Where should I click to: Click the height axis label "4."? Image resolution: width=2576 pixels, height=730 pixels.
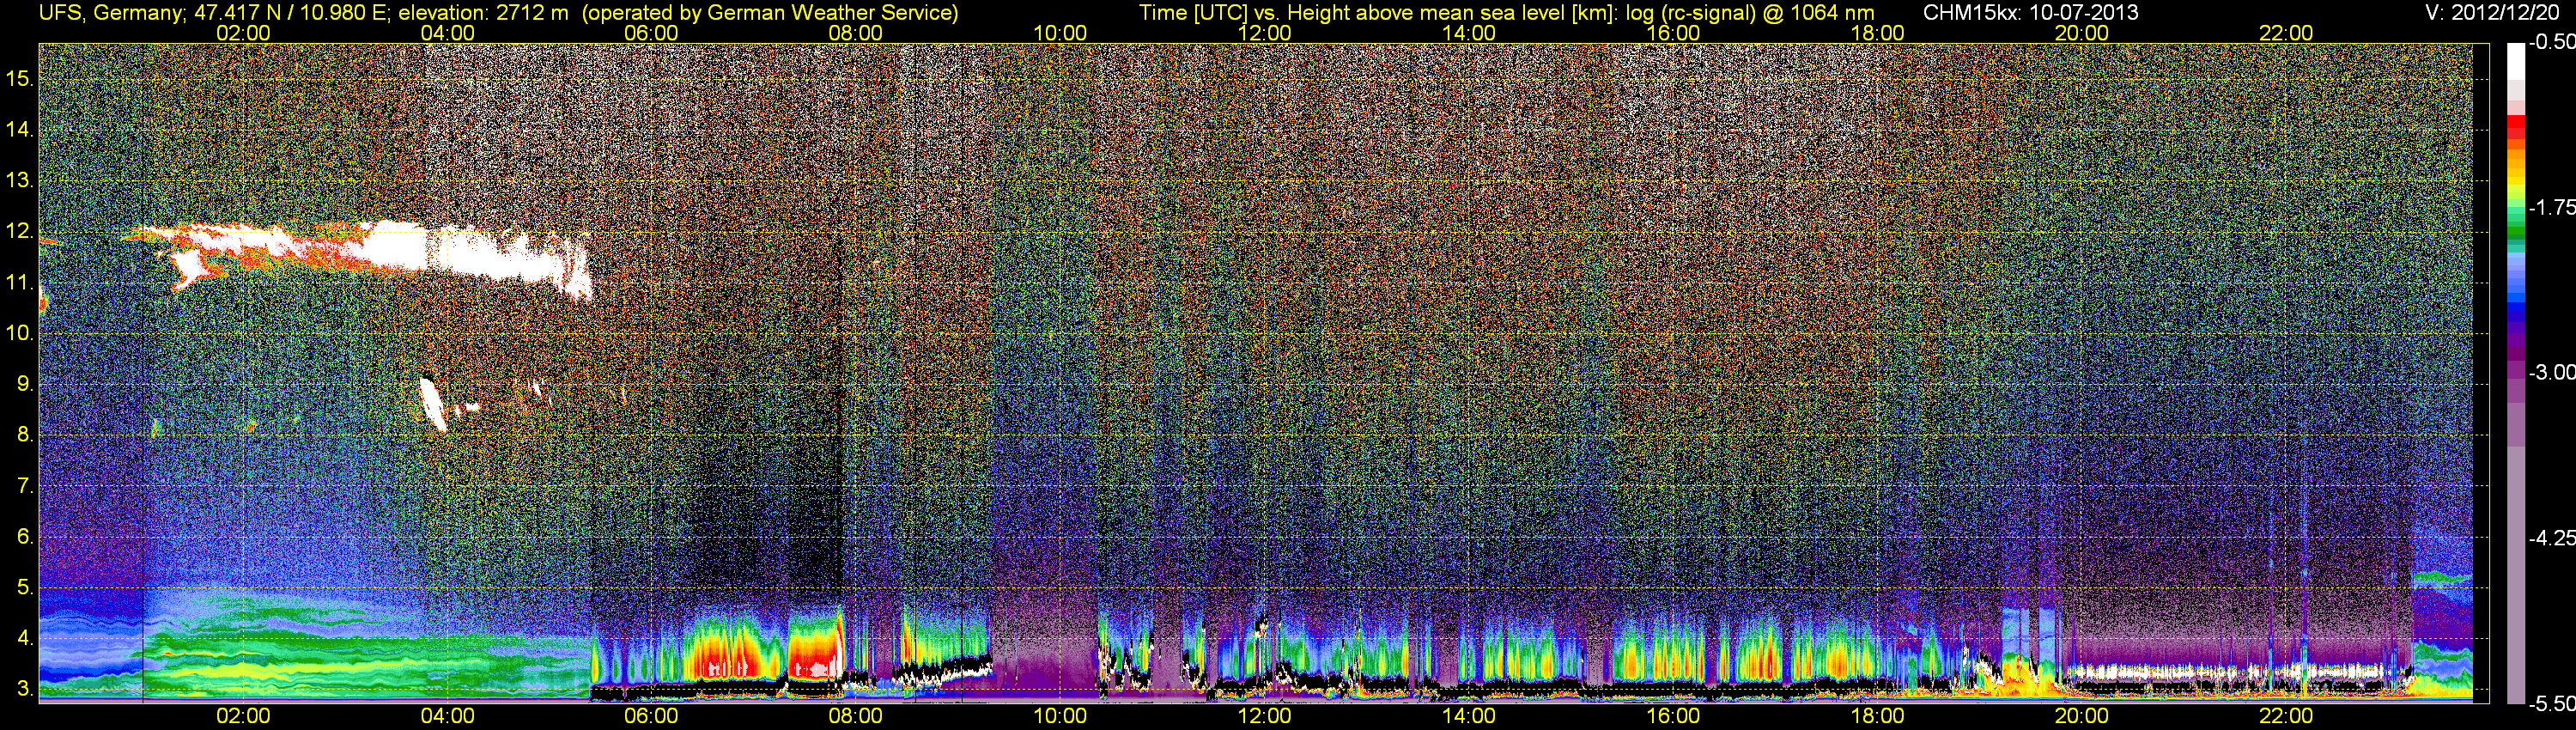point(25,638)
